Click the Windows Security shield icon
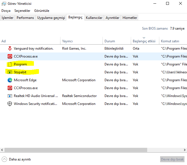The image size is (187, 165). click(10, 104)
